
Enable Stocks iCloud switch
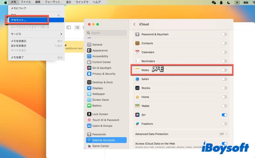[x=224, y=88]
